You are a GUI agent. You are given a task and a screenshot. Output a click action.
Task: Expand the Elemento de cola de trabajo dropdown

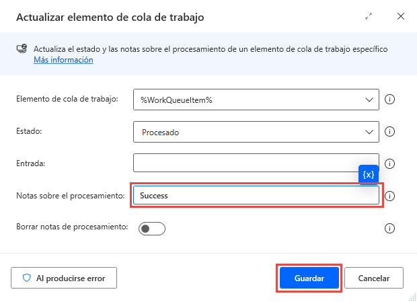click(x=369, y=100)
